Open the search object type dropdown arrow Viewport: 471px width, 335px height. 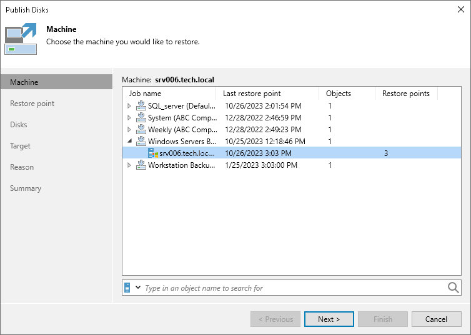click(138, 288)
